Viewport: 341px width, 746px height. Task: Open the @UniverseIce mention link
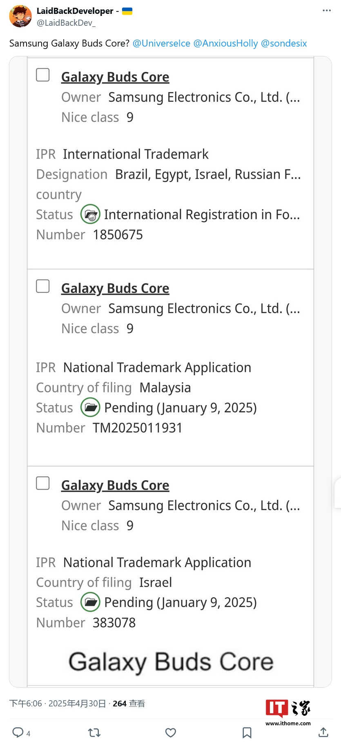161,43
